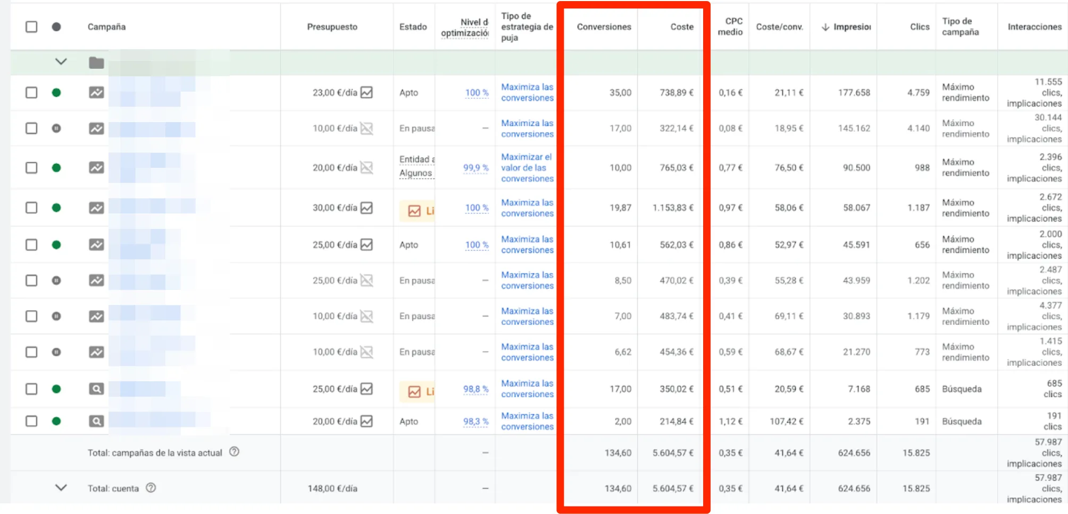Click the Search campaign icon in the 350,02 € row
The width and height of the screenshot is (1068, 514).
coord(96,389)
